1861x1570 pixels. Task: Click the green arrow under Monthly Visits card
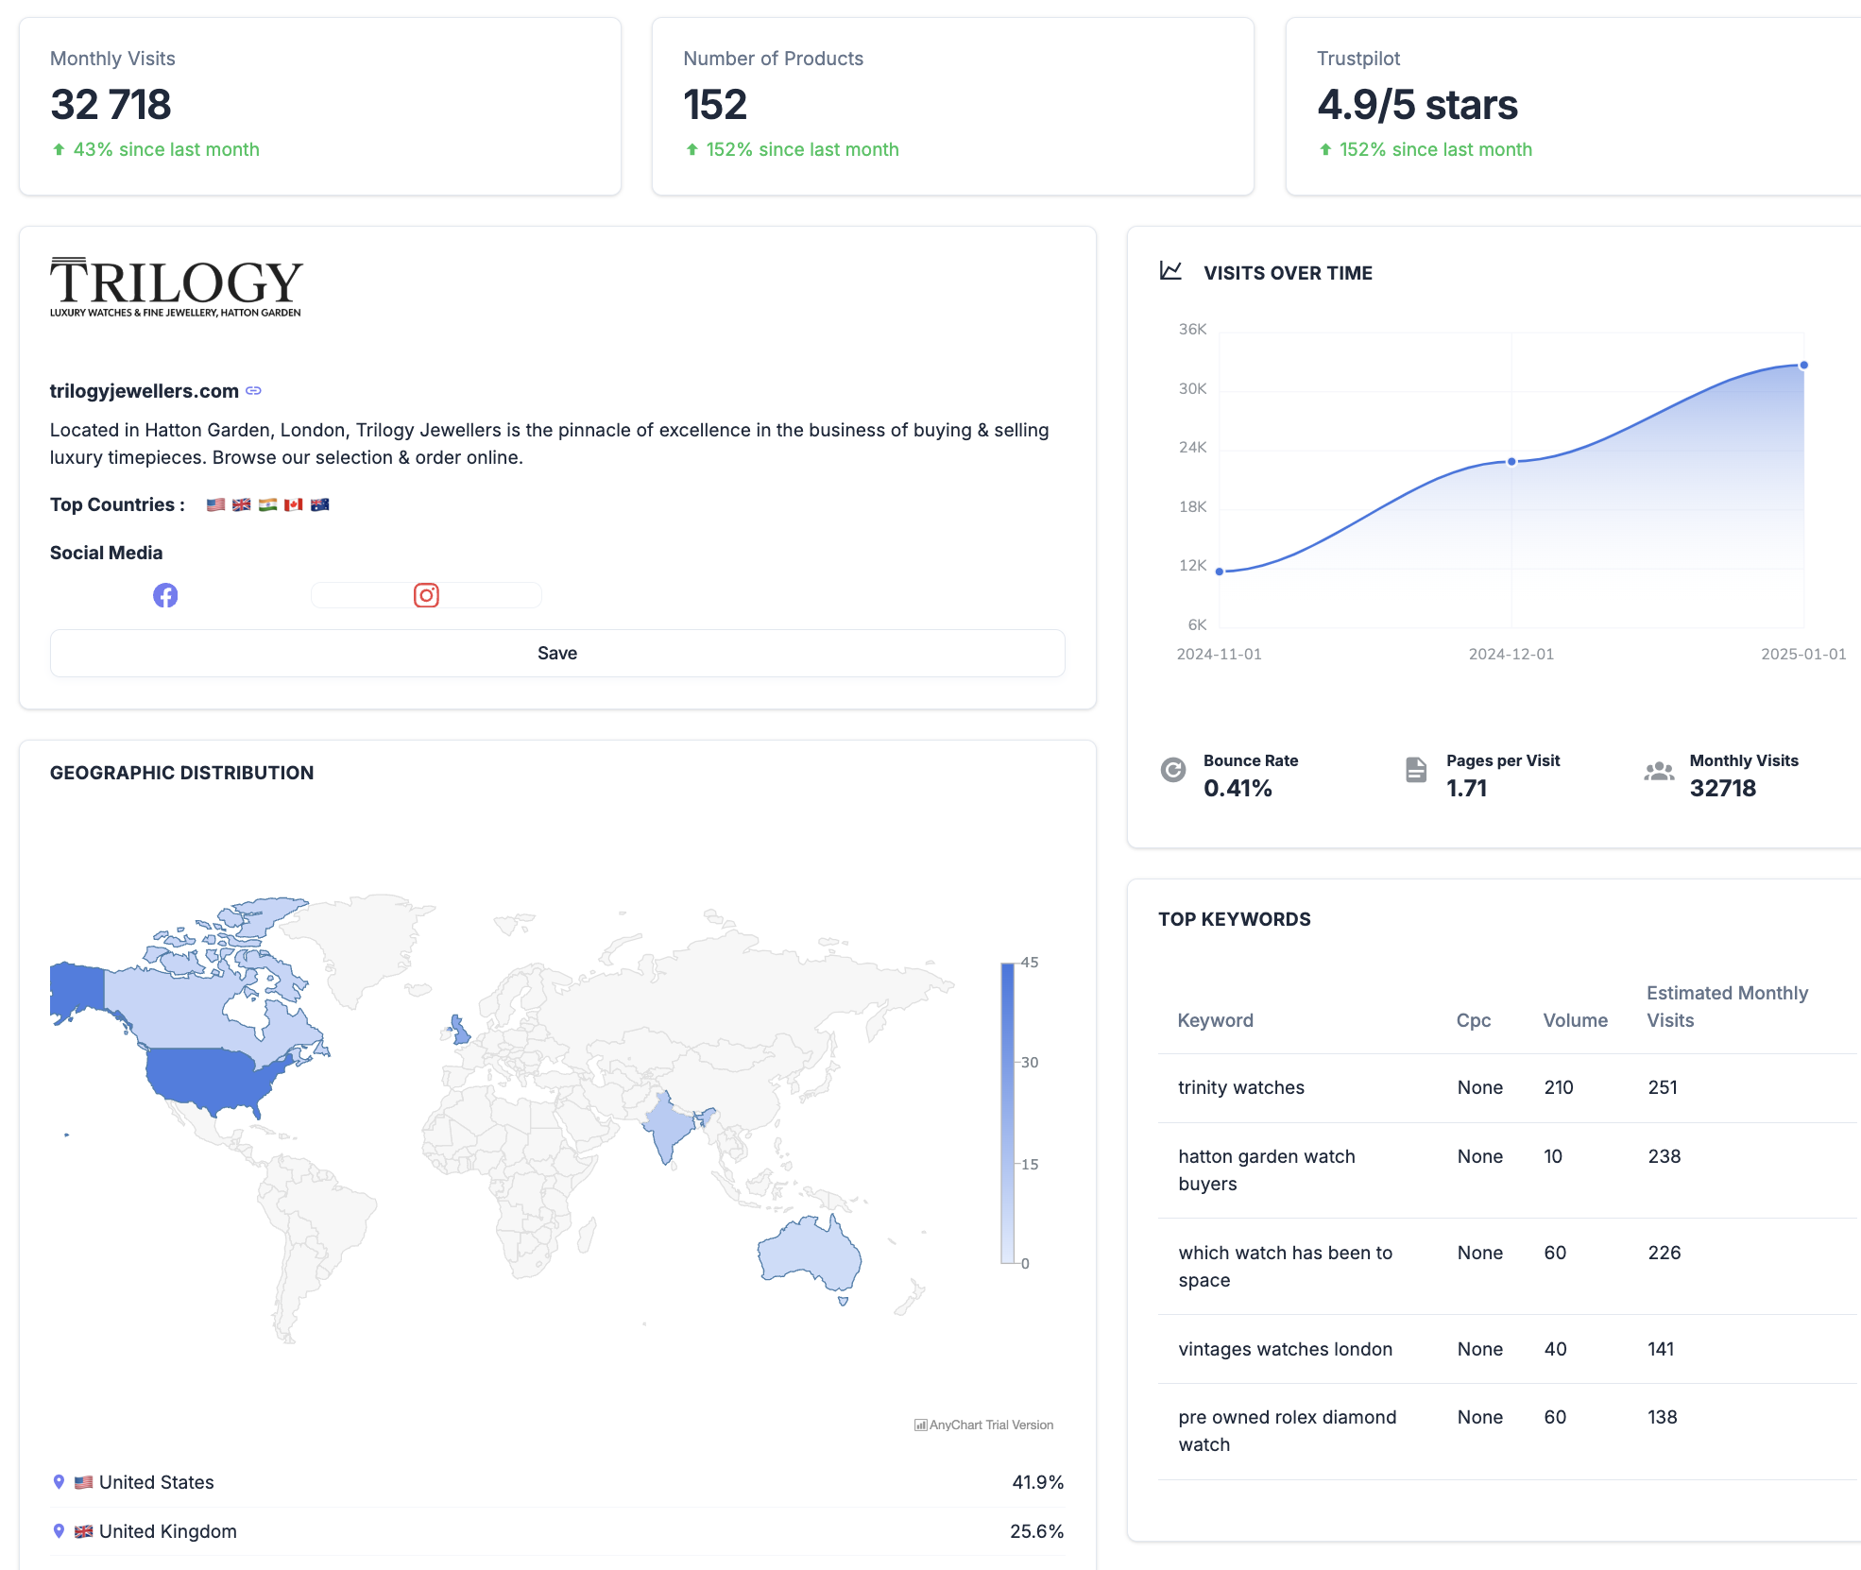point(59,149)
